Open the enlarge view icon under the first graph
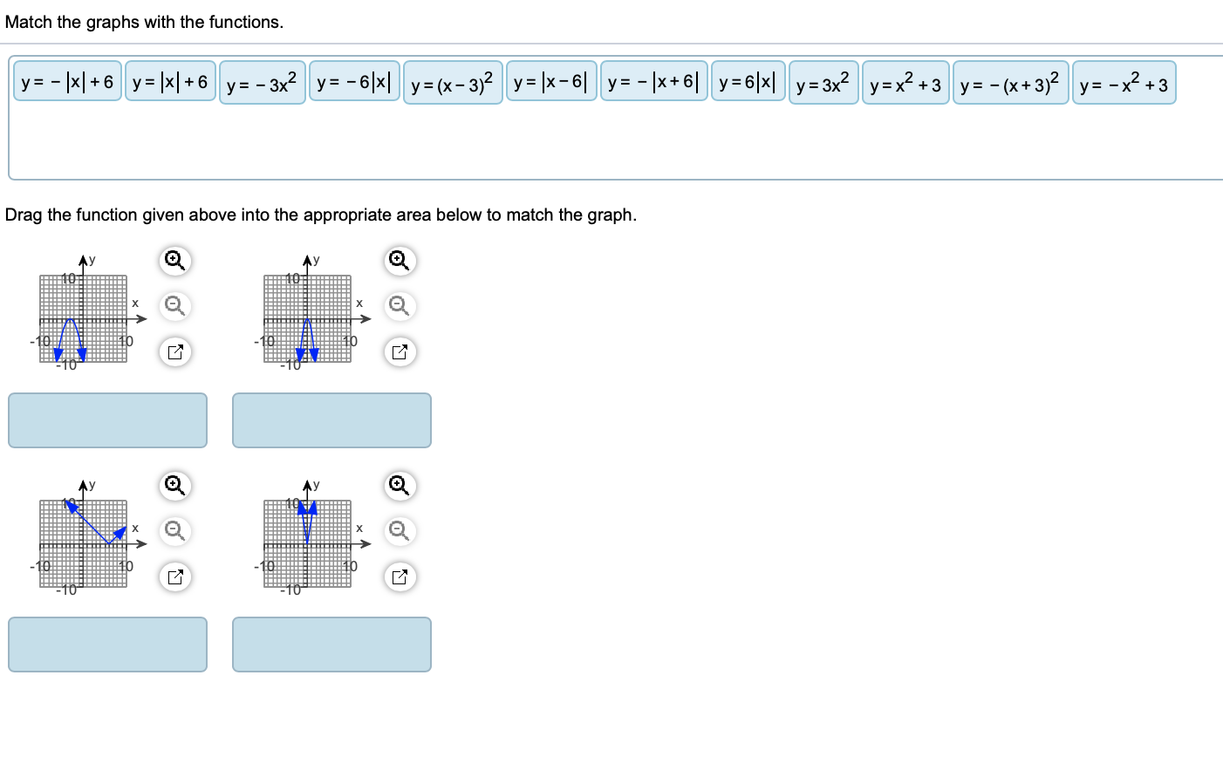1223x764 pixels. [174, 351]
